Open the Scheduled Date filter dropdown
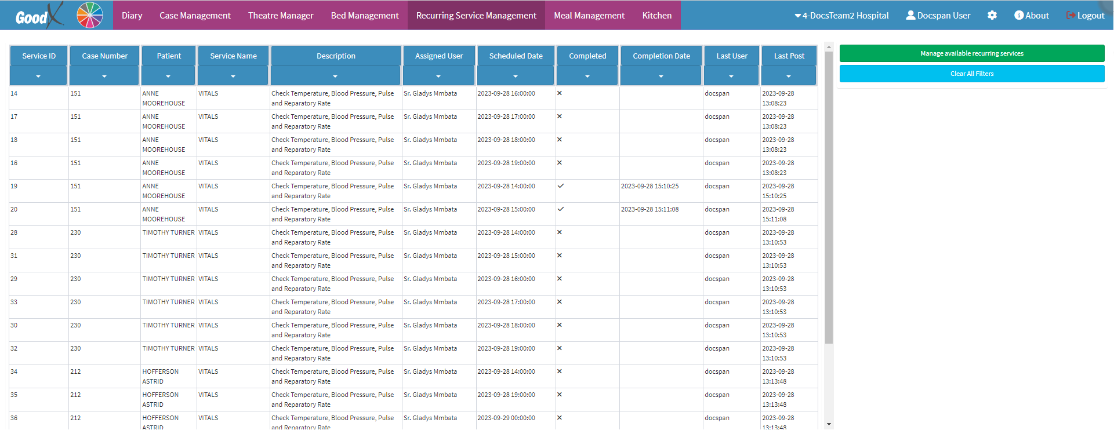1114x430 pixels. point(515,76)
